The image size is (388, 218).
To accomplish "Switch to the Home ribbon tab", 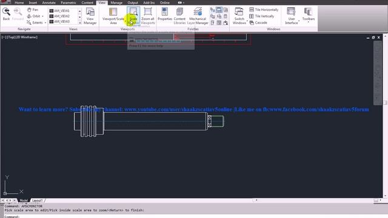I will [19, 2].
